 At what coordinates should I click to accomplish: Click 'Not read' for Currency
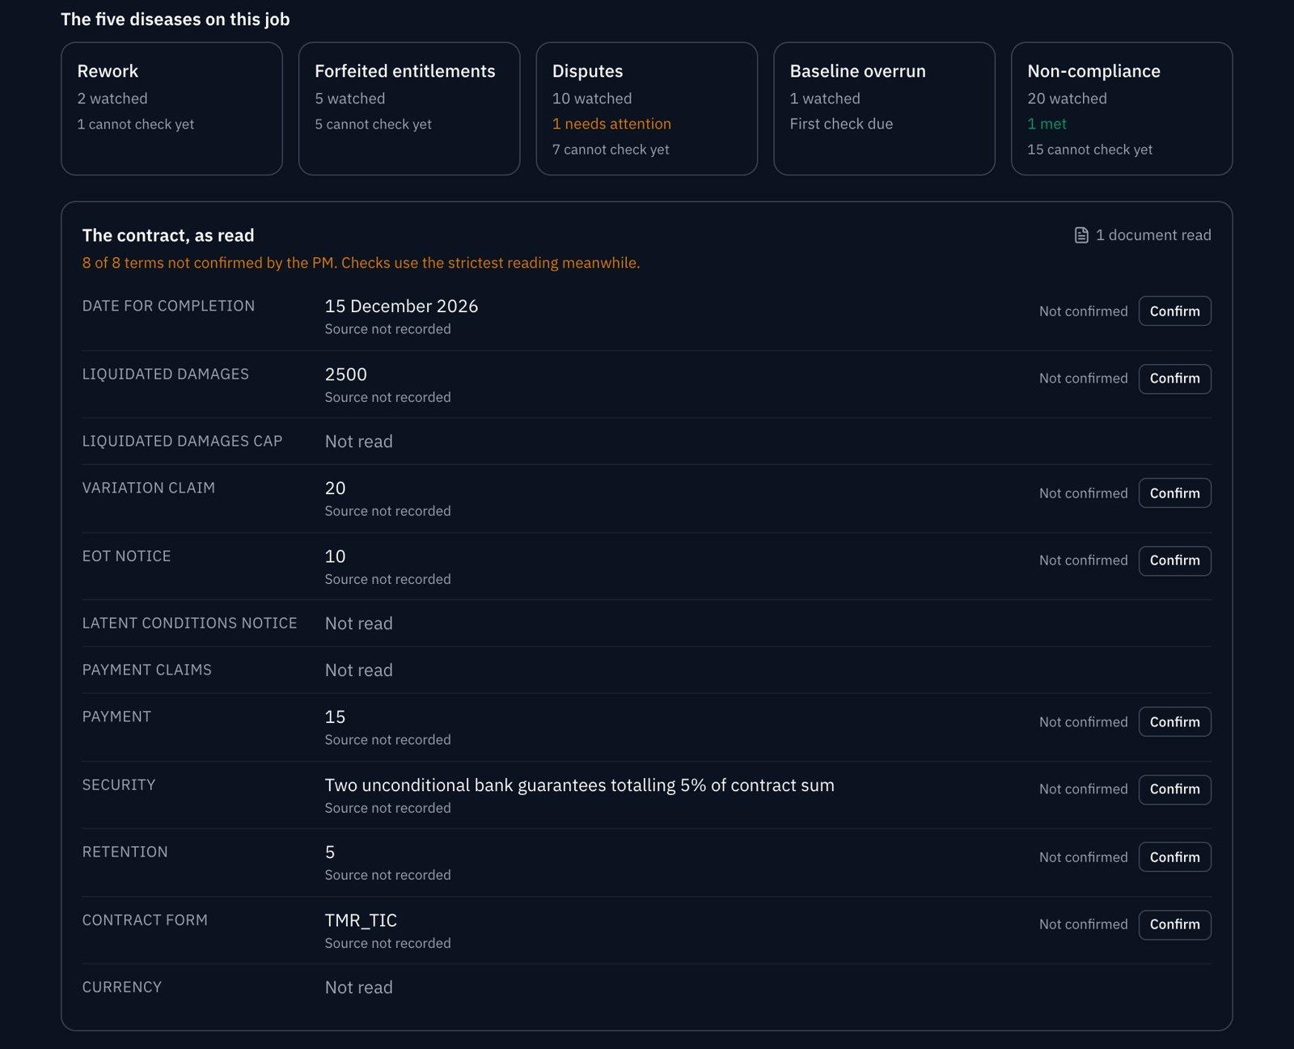[359, 988]
